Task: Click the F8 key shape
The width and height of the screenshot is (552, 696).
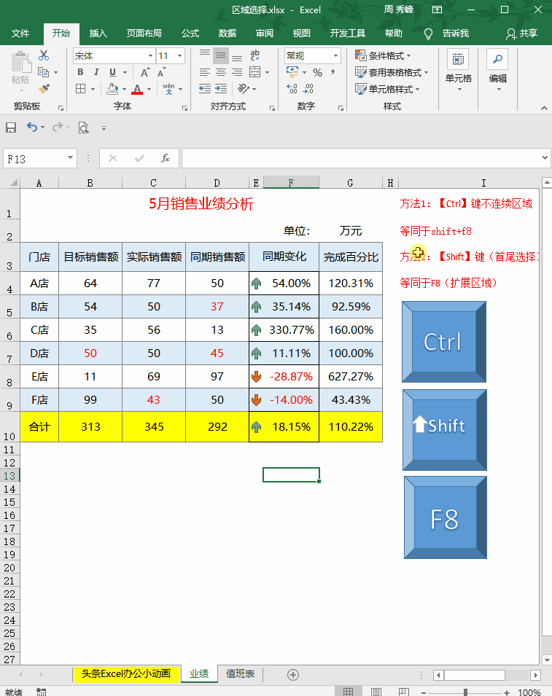Action: coord(446,517)
